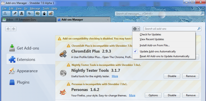Remove Nightly Tester Tools
206x101 pixels.
(x=191, y=76)
